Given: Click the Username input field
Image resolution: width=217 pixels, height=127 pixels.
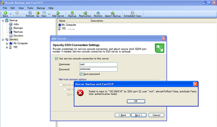Looking at the screenshot, I should [x=98, y=65].
